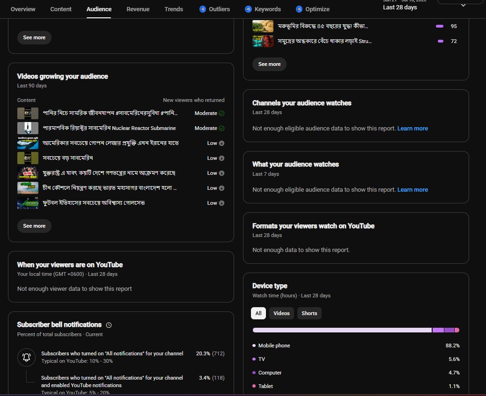486x396 pixels.
Task: Expand the Last 28 days date dropdown
Action: coord(463,5)
